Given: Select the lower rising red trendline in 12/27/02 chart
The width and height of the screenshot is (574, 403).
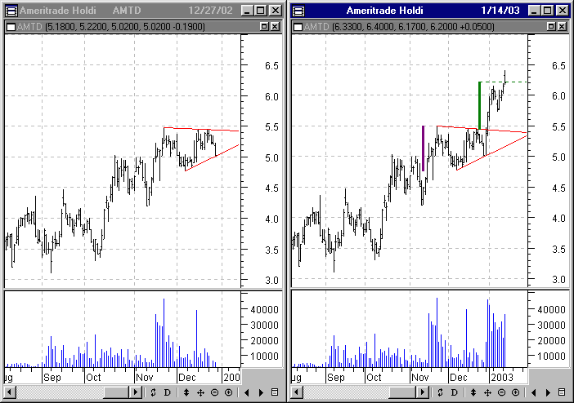Looking at the screenshot, I should tap(213, 157).
